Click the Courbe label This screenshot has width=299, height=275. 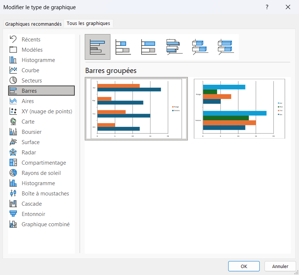coord(30,70)
